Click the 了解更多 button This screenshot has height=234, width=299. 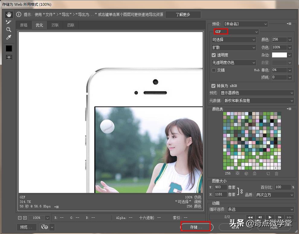[x=183, y=14]
